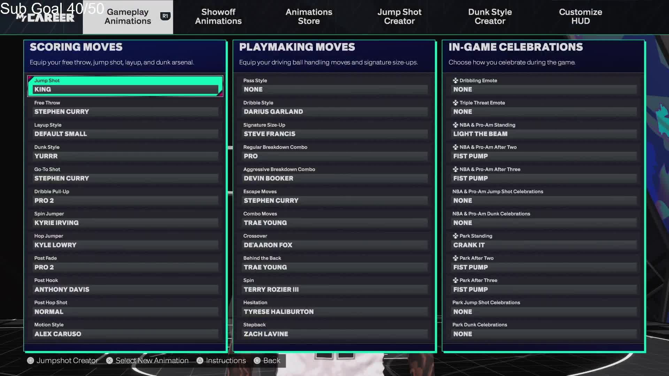Screen dimensions: 669x376
Task: Select NBA & Pro-Am Jump Shot Celebrations row
Action: point(544,197)
